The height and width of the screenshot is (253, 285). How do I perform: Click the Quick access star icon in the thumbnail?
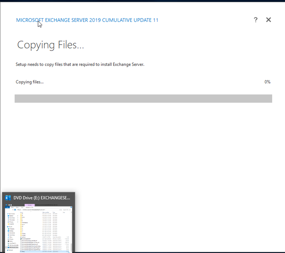(x=7, y=214)
